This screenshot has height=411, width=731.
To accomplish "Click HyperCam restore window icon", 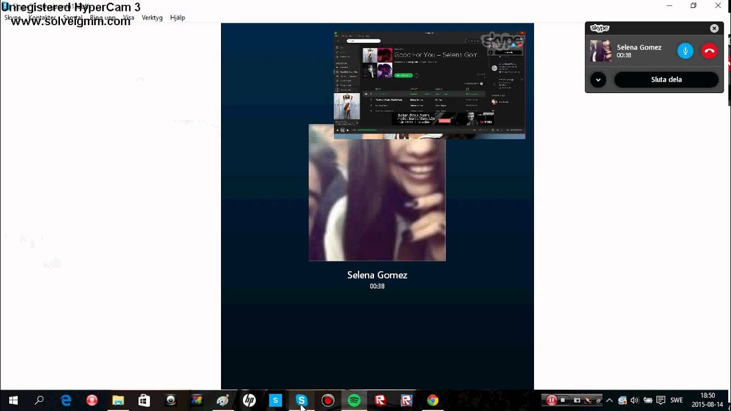I will 599,400.
